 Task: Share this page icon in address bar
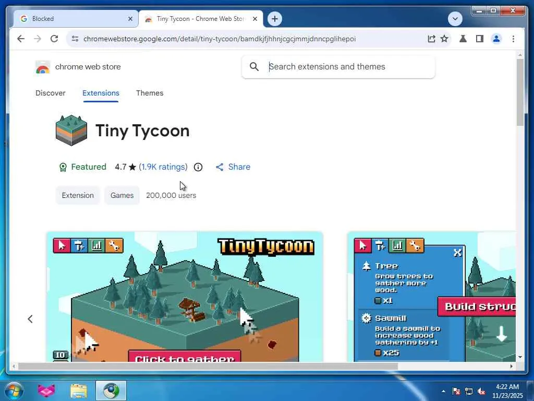point(431,39)
